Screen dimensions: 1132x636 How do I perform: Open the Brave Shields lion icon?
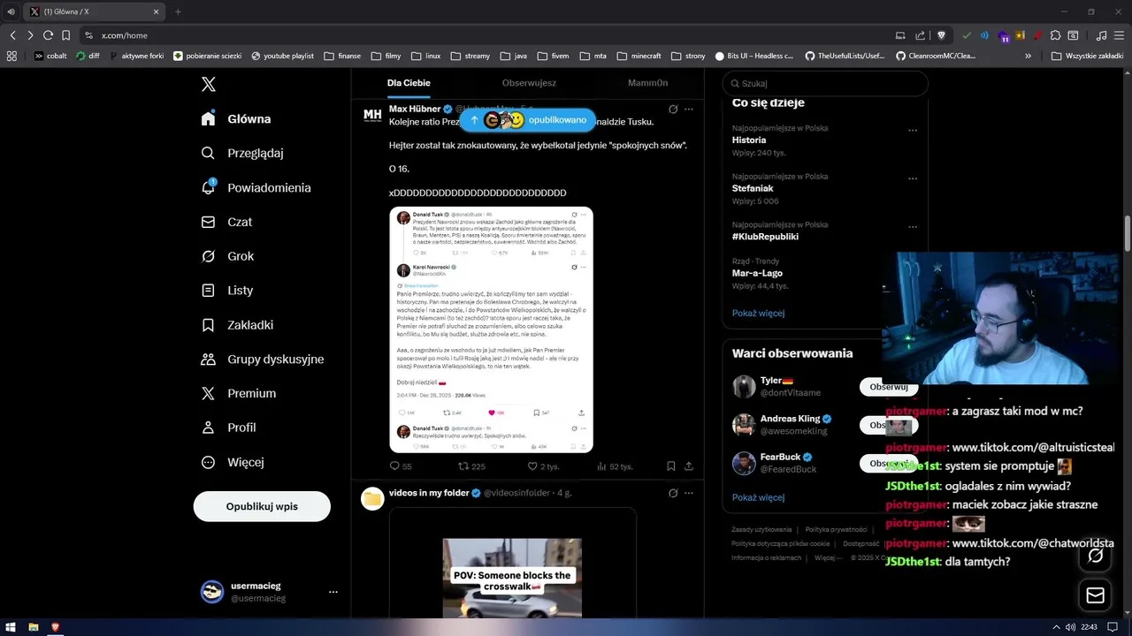[941, 35]
